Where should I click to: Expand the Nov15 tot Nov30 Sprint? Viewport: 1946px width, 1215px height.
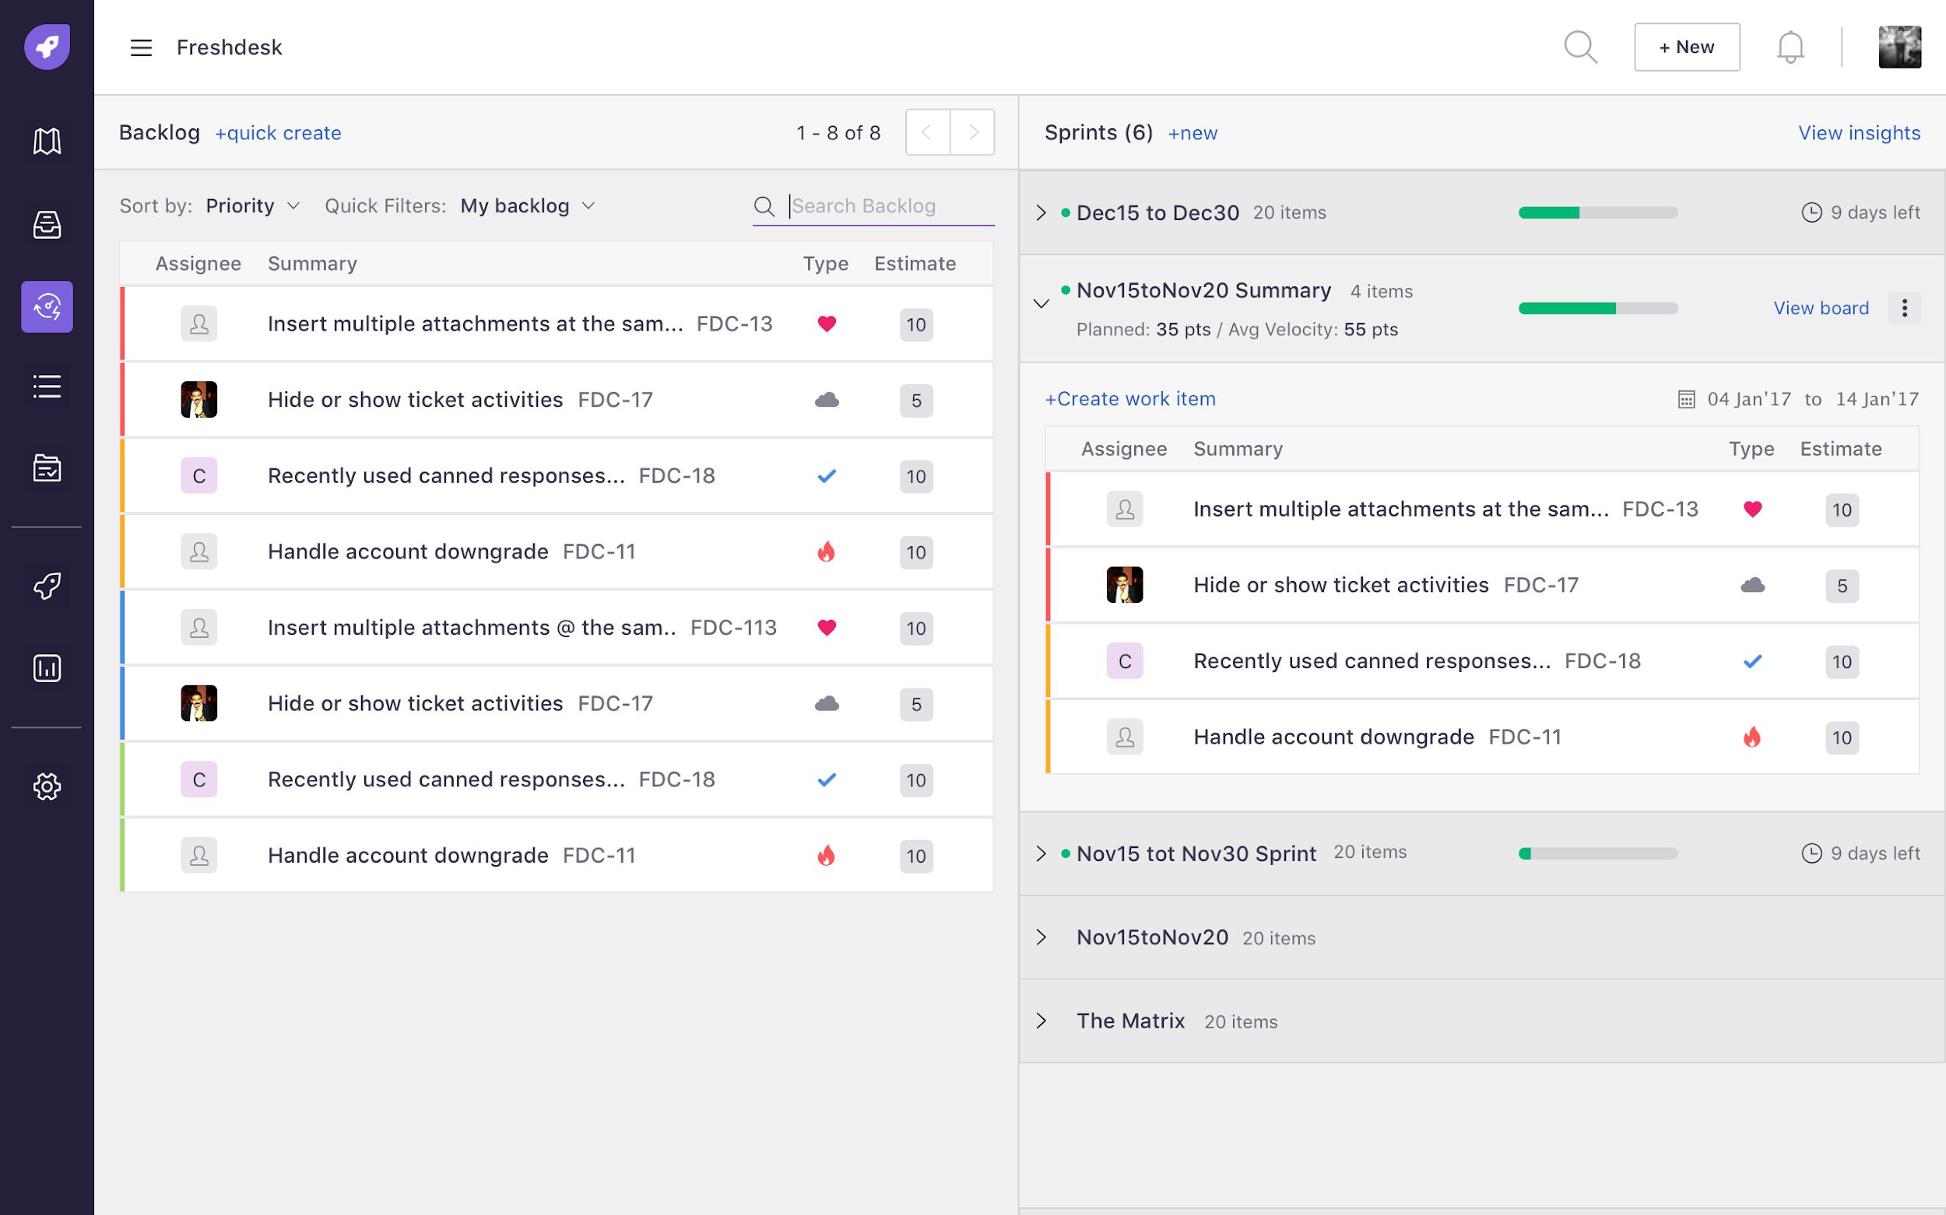pyautogui.click(x=1041, y=853)
